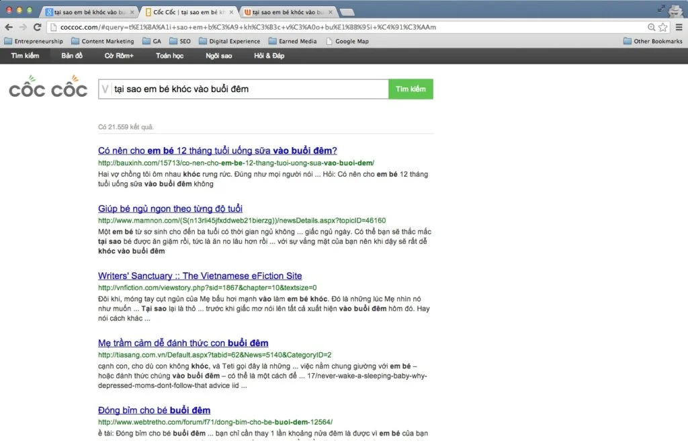Screen dimensions: 688x447
Task: Click the V input-mode icon in search box
Action: click(105, 89)
